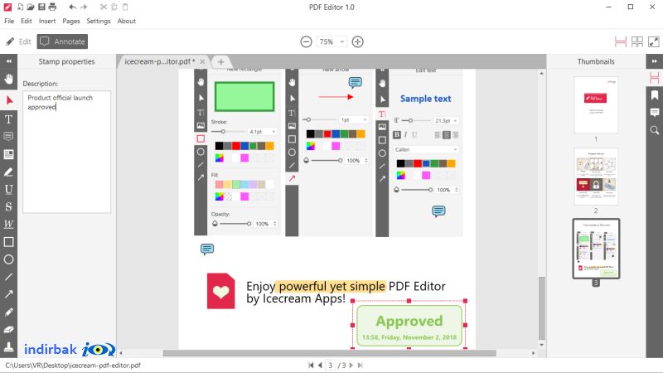
Task: Click the current page number field
Action: (x=331, y=365)
